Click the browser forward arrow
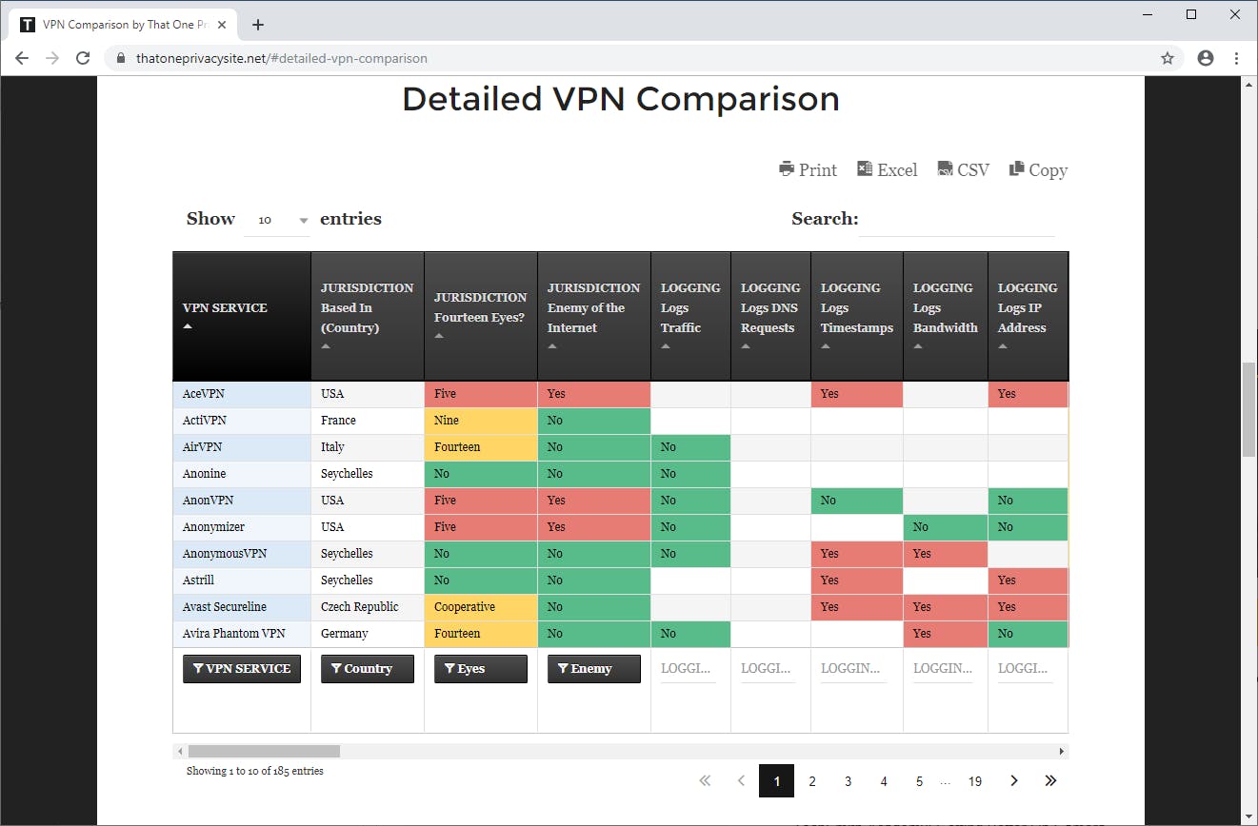The image size is (1258, 826). [x=52, y=58]
